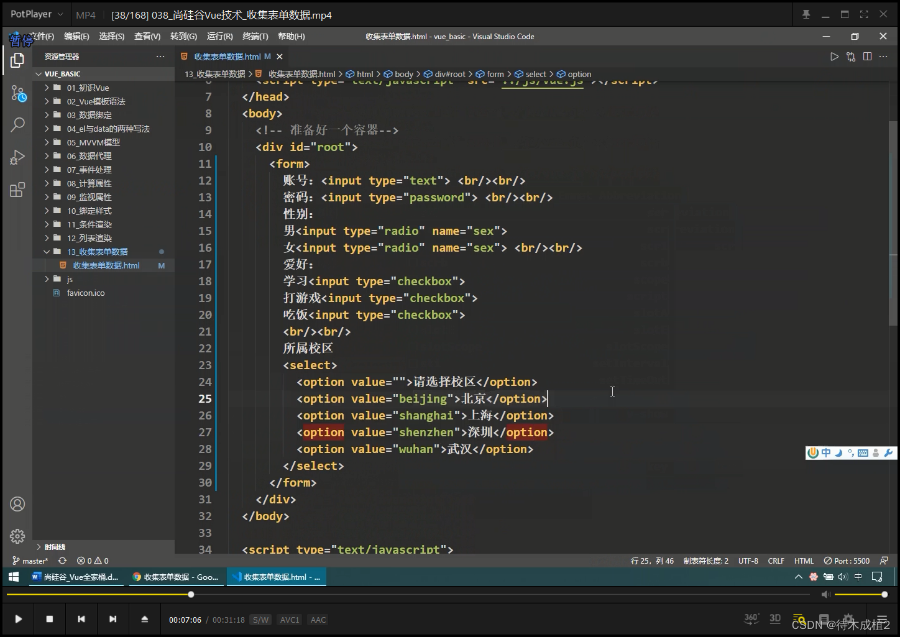
Task: Close the 收集表单数据.html editor tab
Action: [x=280, y=57]
